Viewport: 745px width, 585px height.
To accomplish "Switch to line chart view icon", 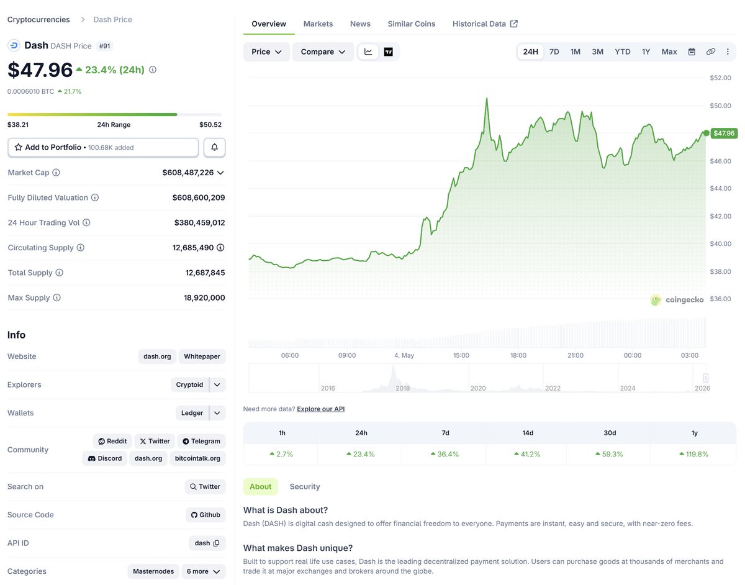I will pyautogui.click(x=368, y=52).
